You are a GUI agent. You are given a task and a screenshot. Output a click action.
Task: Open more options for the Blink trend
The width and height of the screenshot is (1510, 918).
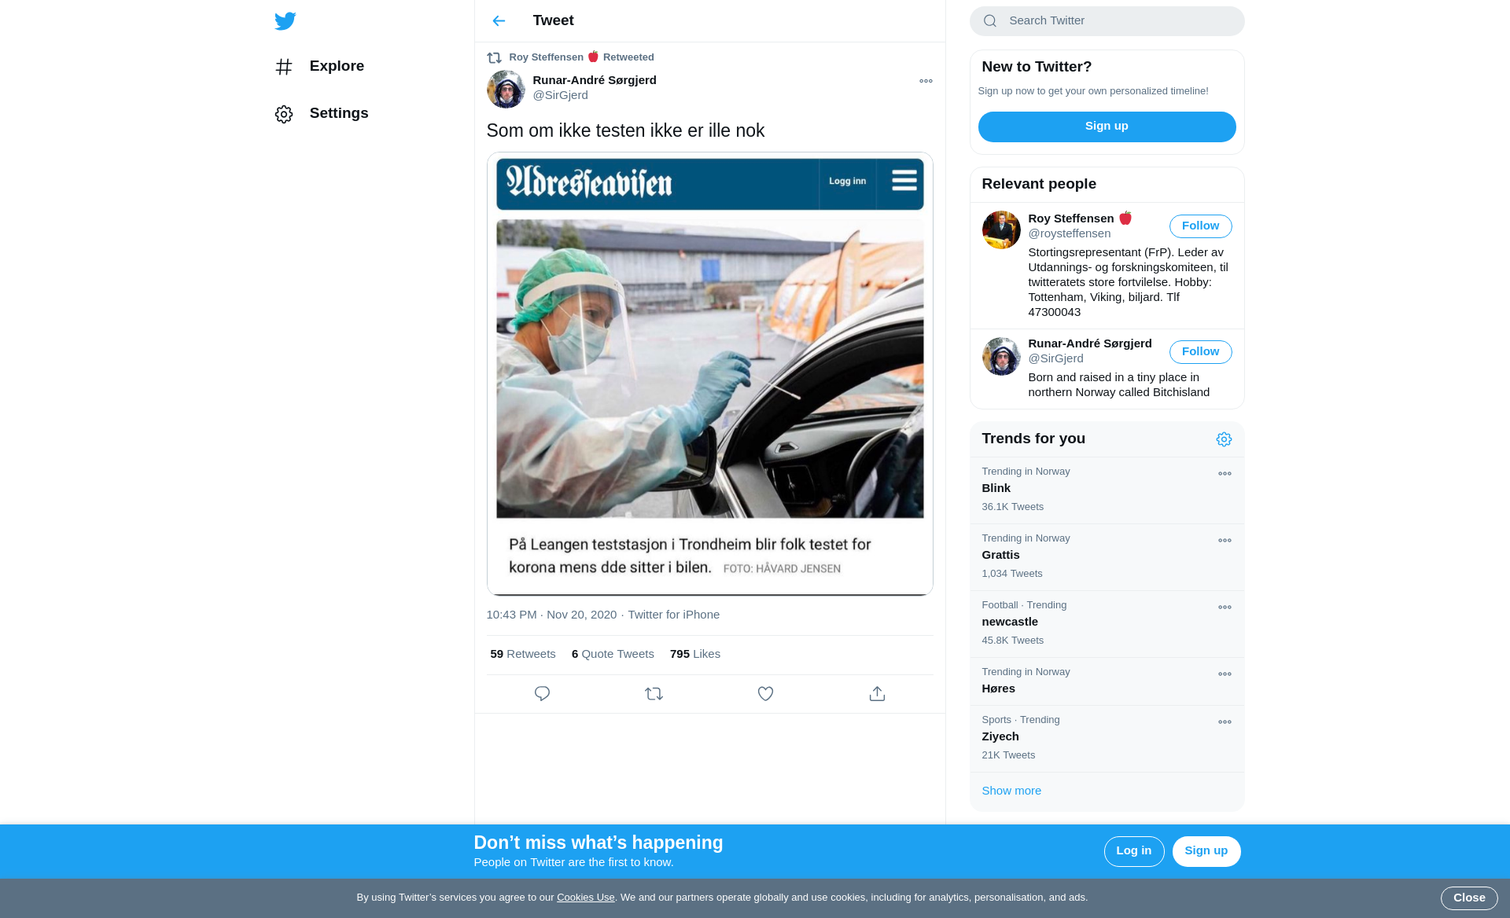pos(1225,474)
